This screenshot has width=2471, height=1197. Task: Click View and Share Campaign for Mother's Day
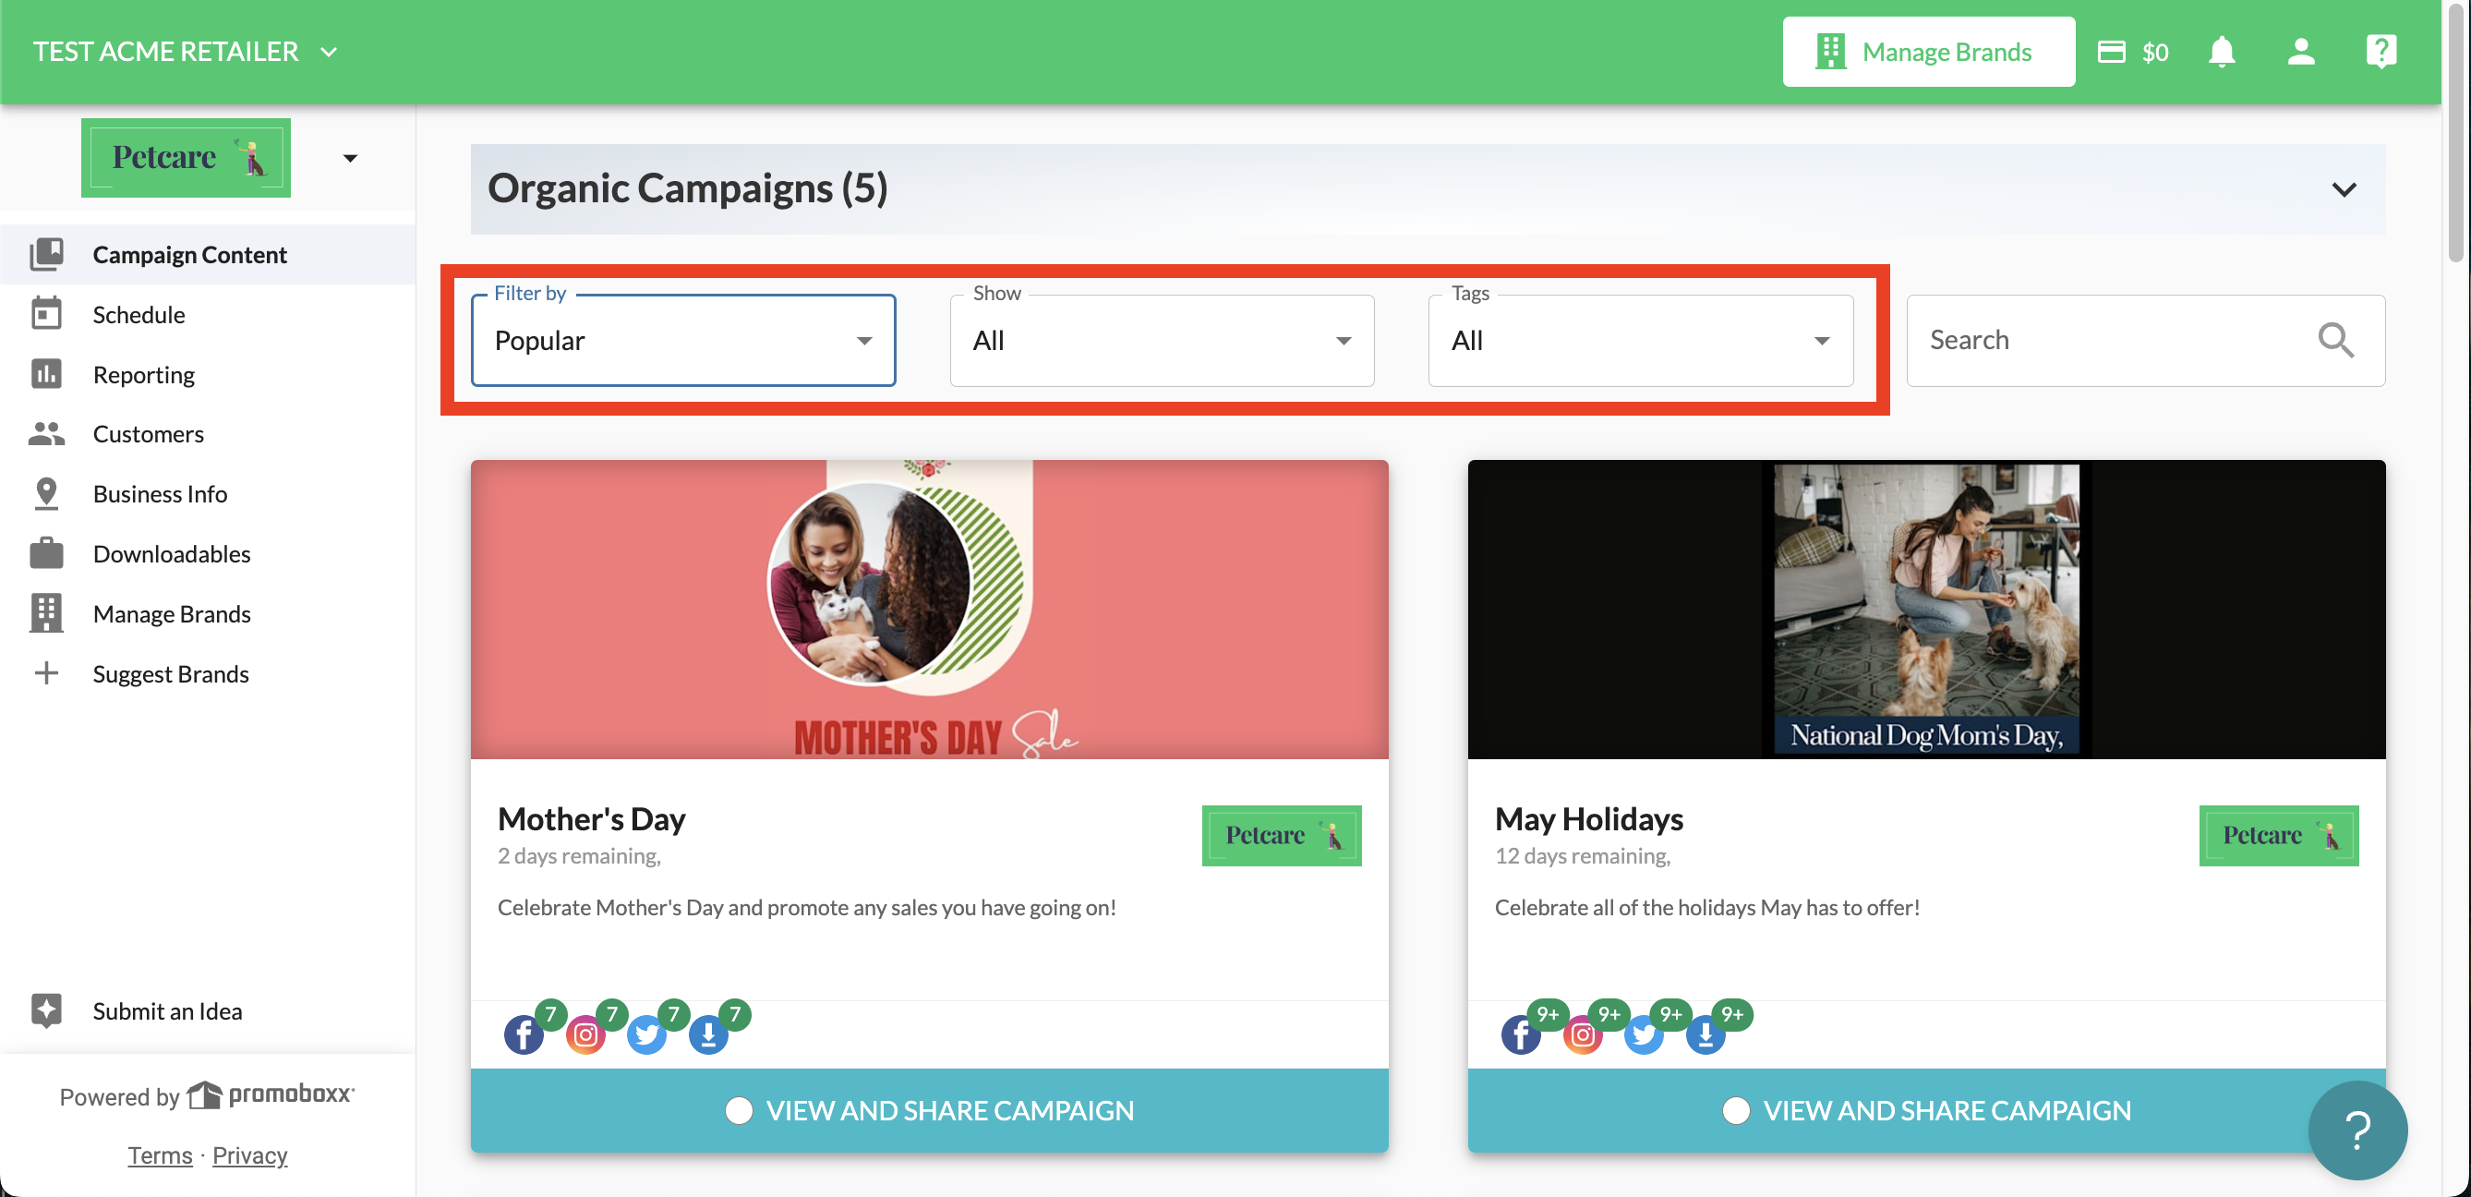pos(929,1111)
